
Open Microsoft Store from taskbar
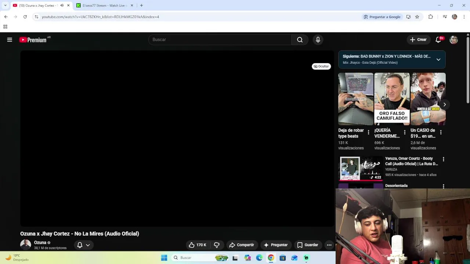282,258
